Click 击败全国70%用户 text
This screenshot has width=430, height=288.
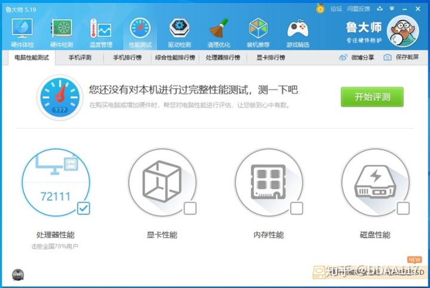(x=54, y=246)
